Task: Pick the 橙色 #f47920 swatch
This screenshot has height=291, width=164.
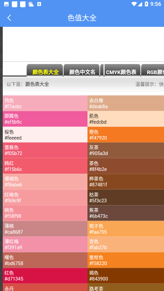Action: (126, 135)
